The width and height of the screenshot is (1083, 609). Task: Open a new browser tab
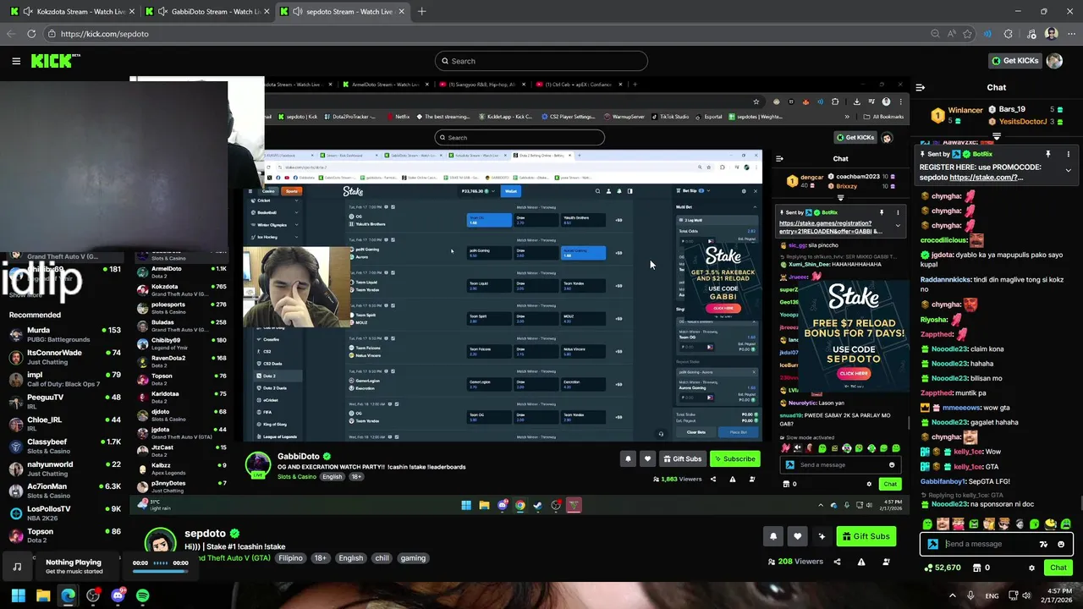(x=421, y=12)
